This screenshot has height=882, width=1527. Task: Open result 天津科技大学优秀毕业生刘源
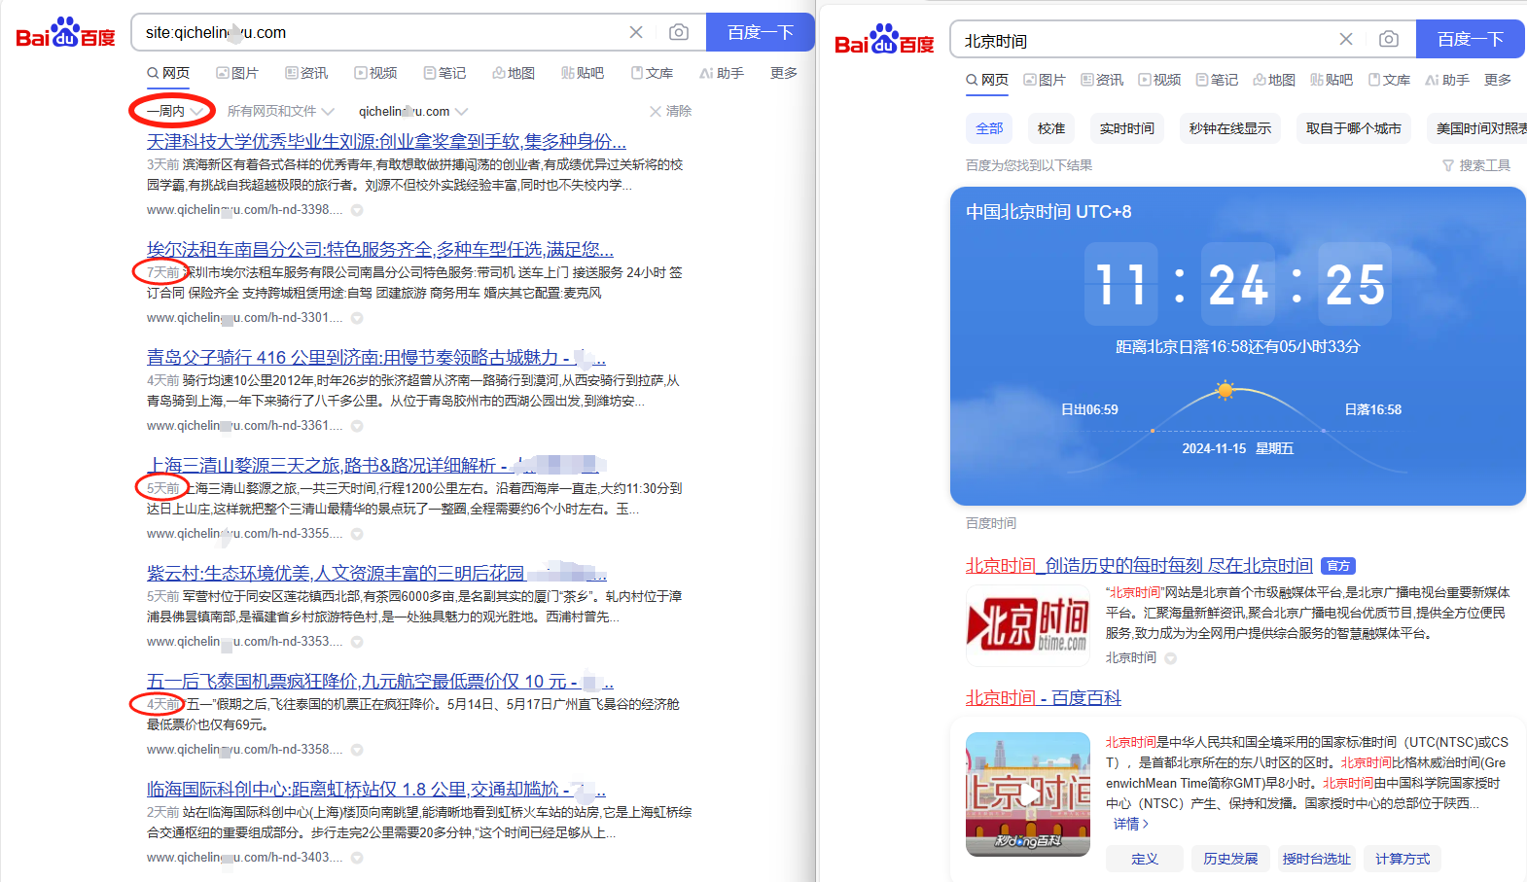click(x=386, y=142)
